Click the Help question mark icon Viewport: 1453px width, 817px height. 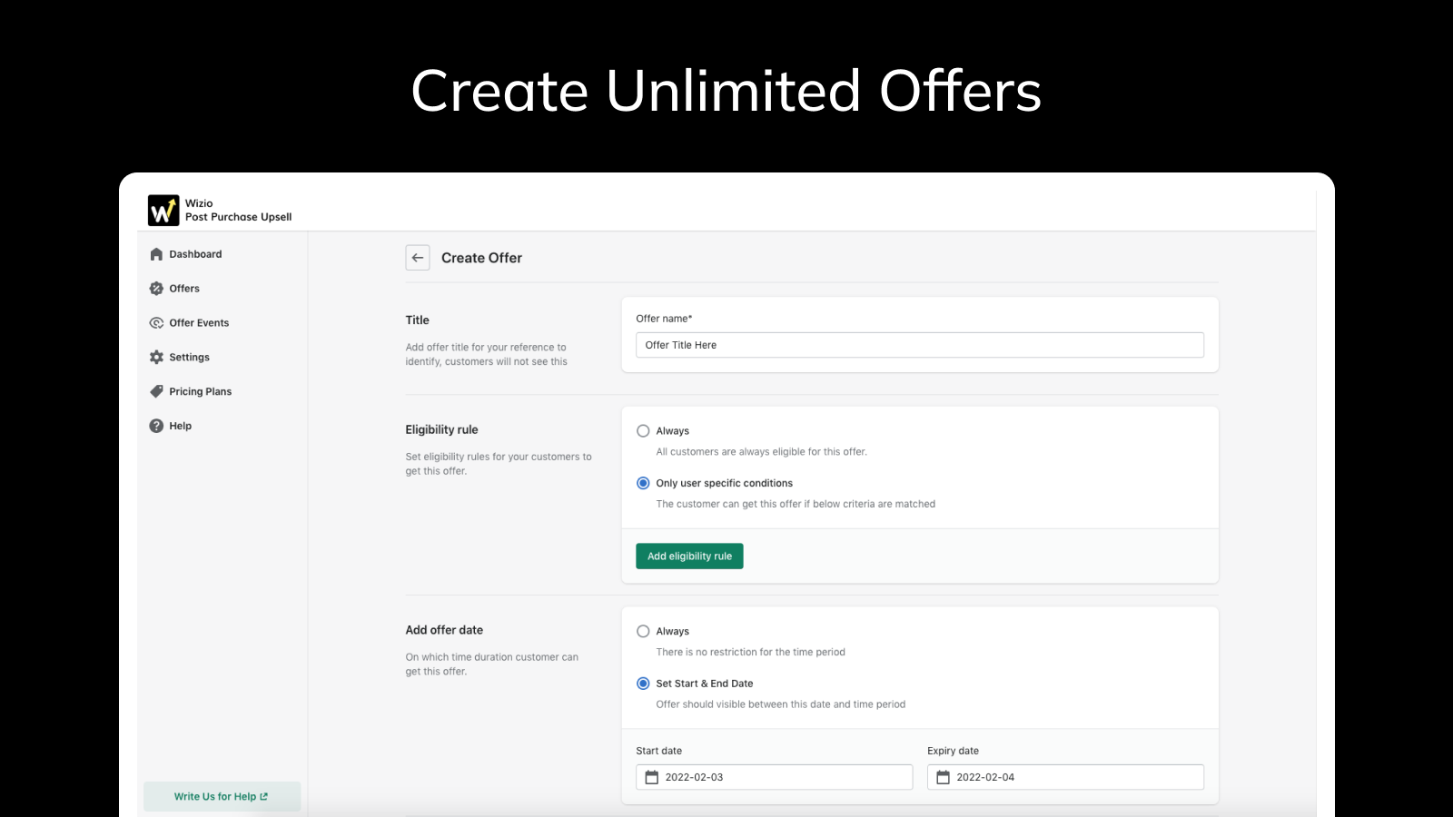point(156,425)
